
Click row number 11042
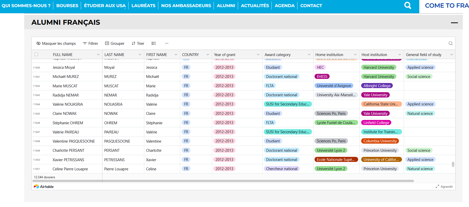36,86
